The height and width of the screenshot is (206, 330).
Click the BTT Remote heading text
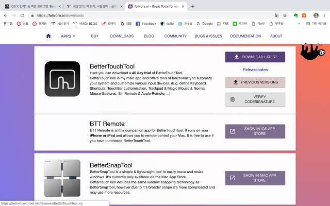pyautogui.click(x=107, y=124)
